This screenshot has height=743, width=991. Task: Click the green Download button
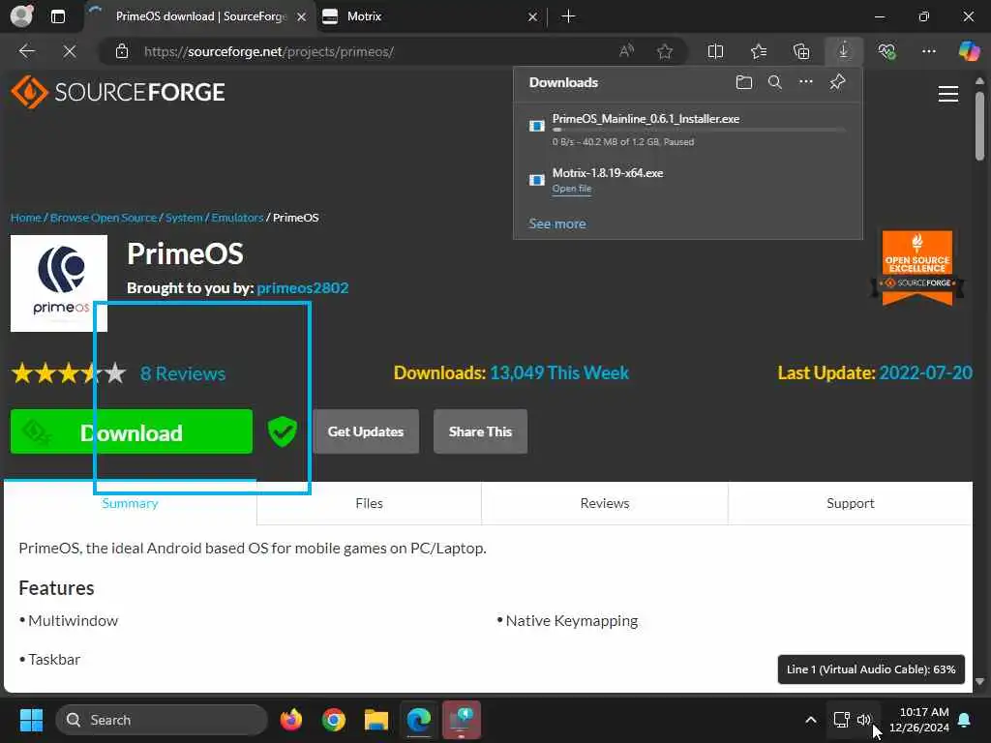[132, 431]
